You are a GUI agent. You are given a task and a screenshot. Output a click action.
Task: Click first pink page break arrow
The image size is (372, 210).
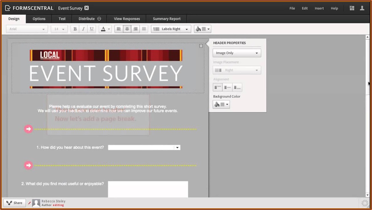(28, 129)
